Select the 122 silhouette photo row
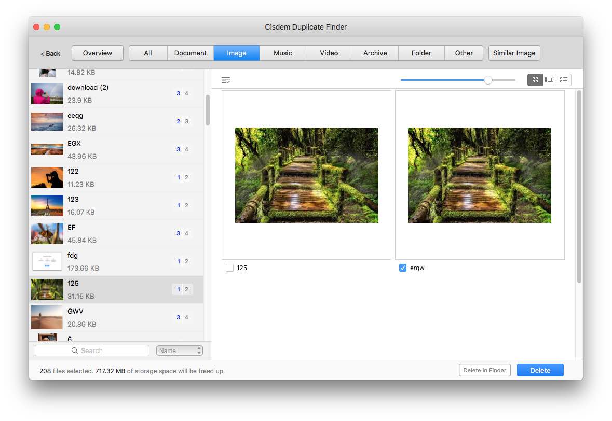The width and height of the screenshot is (612, 421). tap(116, 178)
